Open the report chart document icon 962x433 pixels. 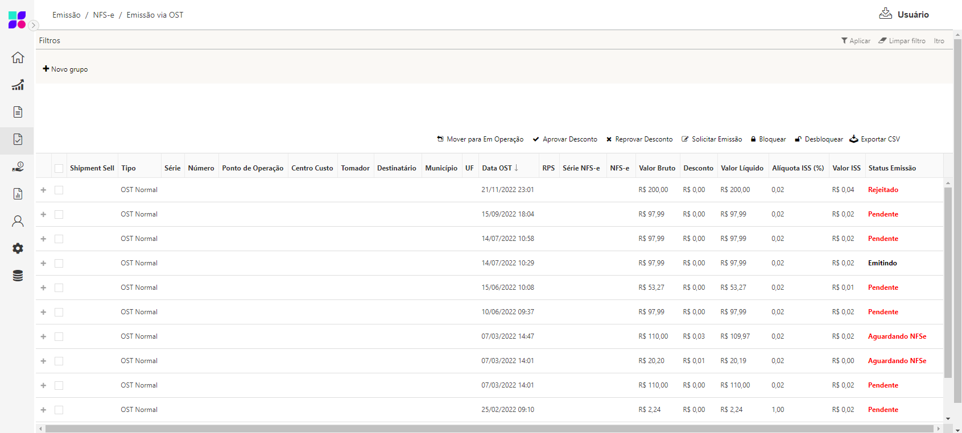click(18, 194)
